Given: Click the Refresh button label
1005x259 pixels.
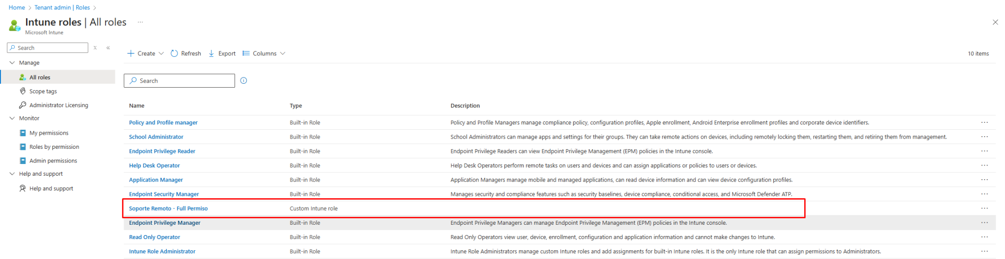Looking at the screenshot, I should 191,53.
